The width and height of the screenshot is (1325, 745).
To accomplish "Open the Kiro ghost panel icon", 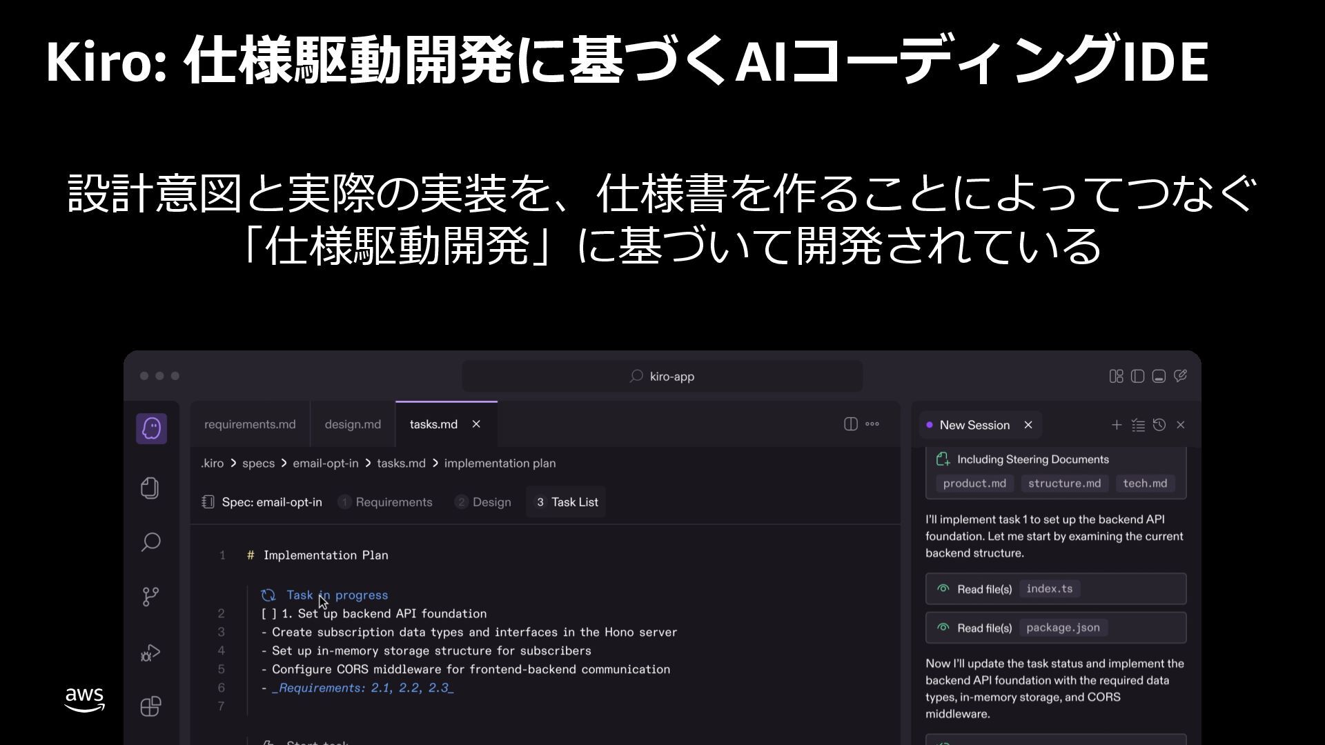I will (151, 428).
